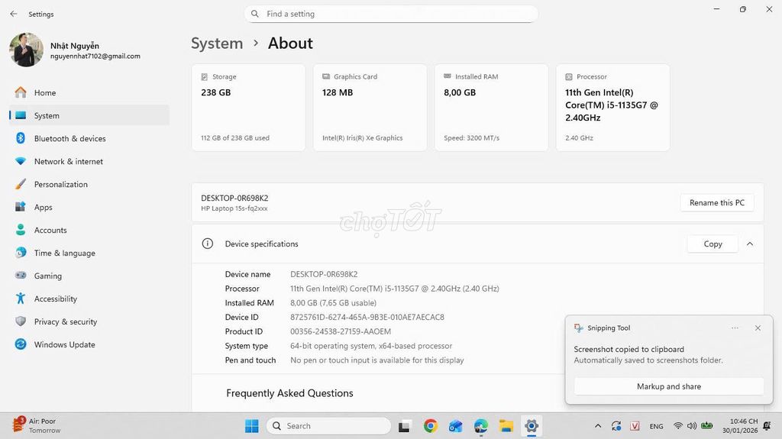Select the Product ID value 00356-24538-27159-AAOEM
The image size is (782, 439).
(x=341, y=332)
